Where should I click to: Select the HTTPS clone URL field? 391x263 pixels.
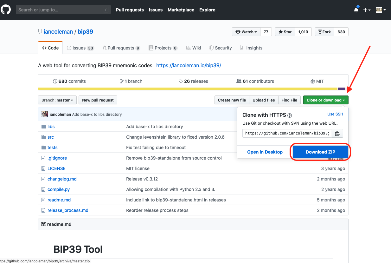pos(287,133)
